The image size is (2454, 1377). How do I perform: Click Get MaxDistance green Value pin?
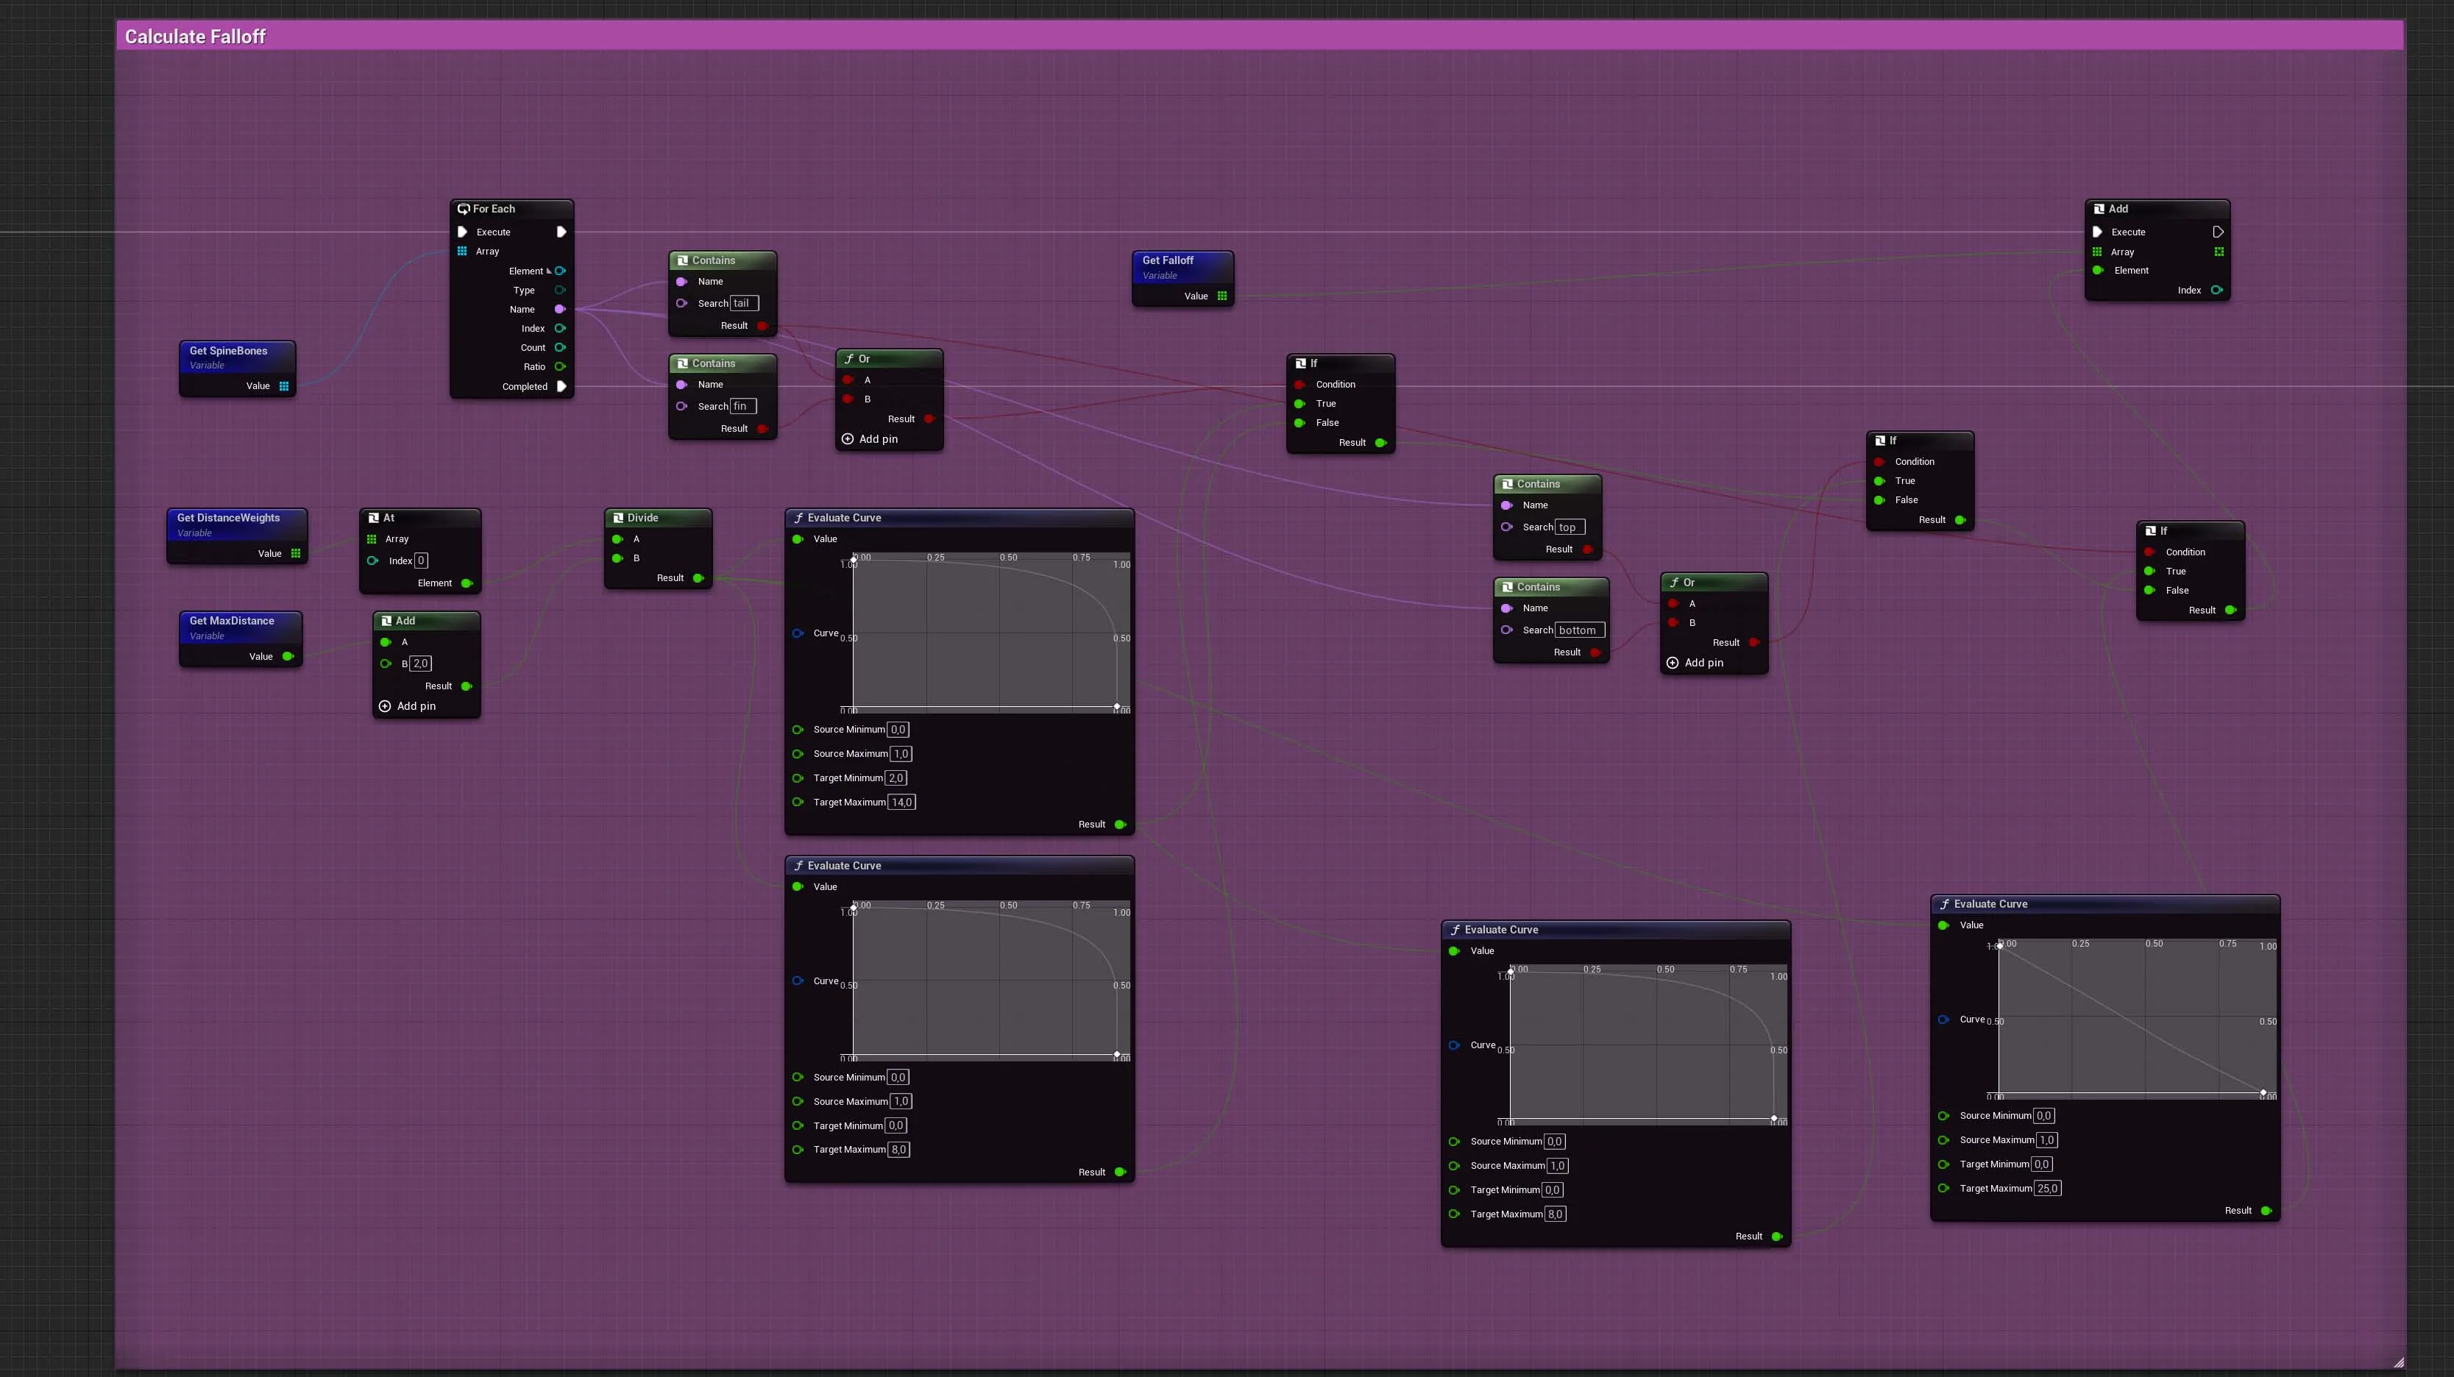point(288,657)
